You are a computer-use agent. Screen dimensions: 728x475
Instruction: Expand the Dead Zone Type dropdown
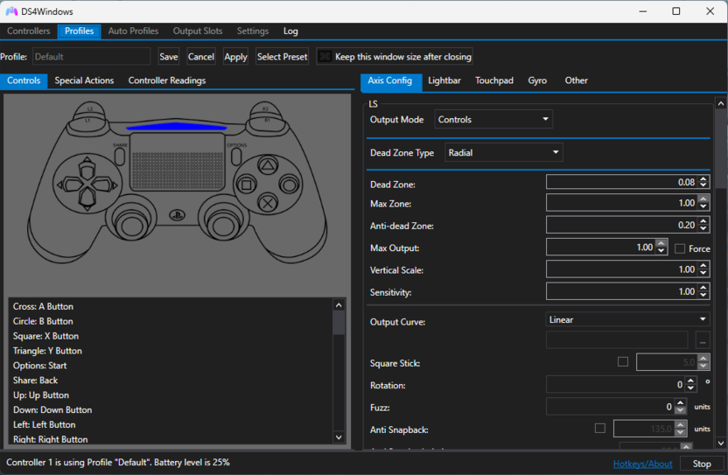[503, 152]
